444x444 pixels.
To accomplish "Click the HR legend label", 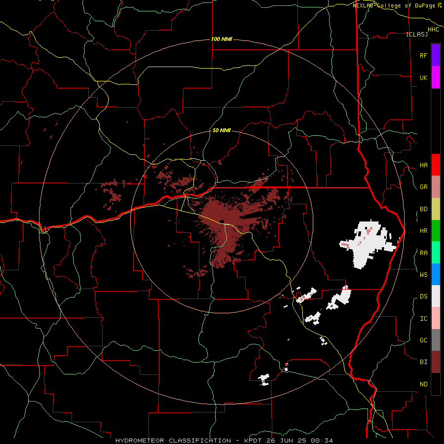I will coord(423,231).
